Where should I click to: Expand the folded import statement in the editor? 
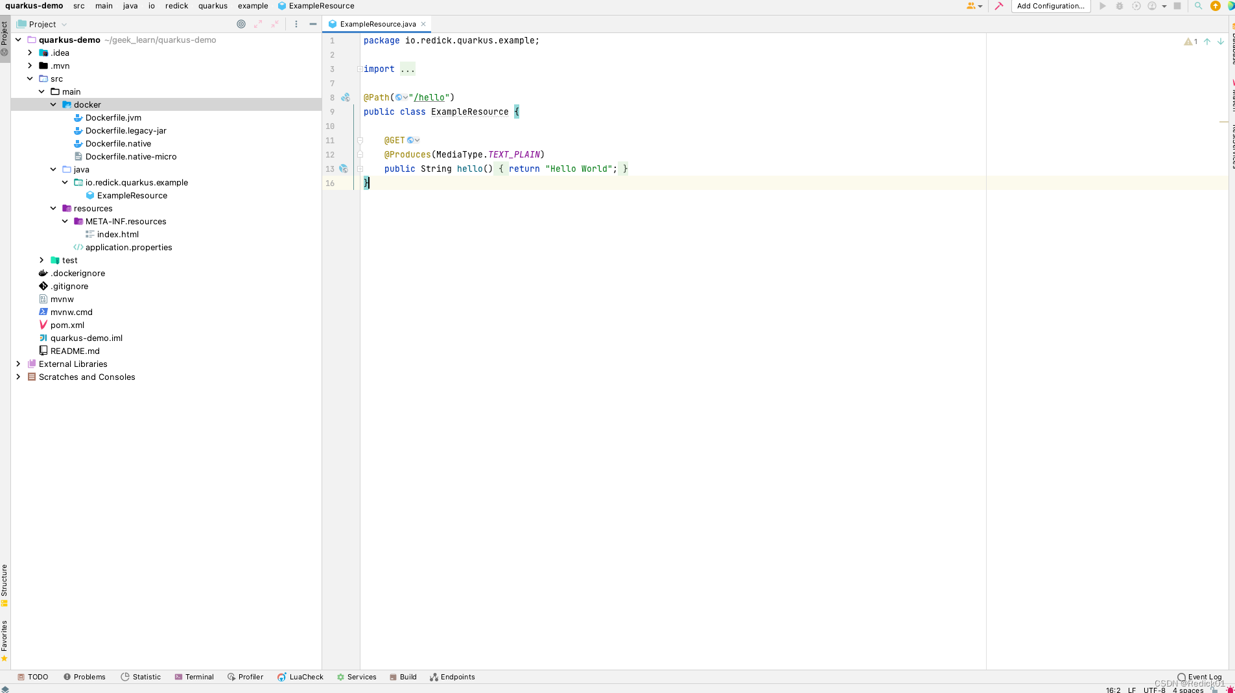[x=408, y=69]
